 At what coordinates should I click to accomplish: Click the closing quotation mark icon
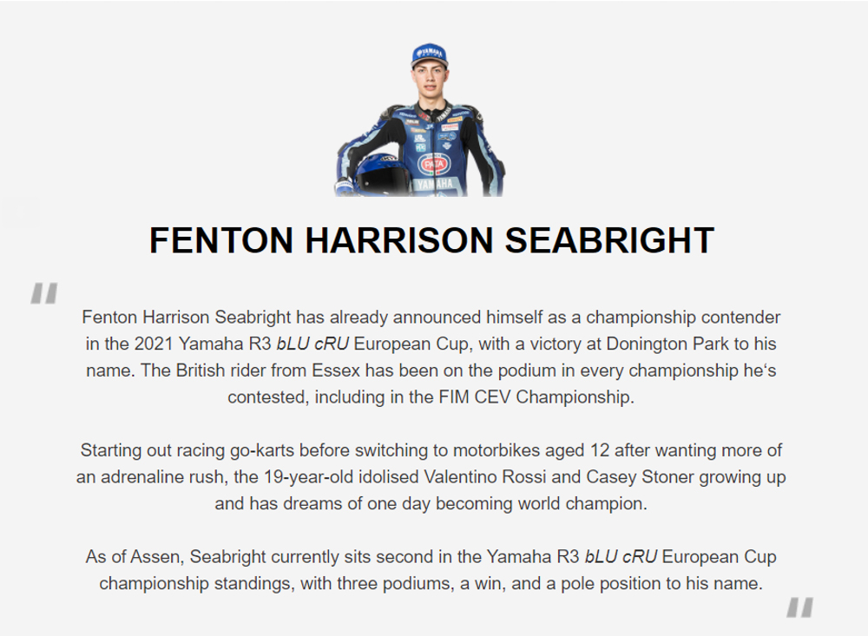point(799,607)
